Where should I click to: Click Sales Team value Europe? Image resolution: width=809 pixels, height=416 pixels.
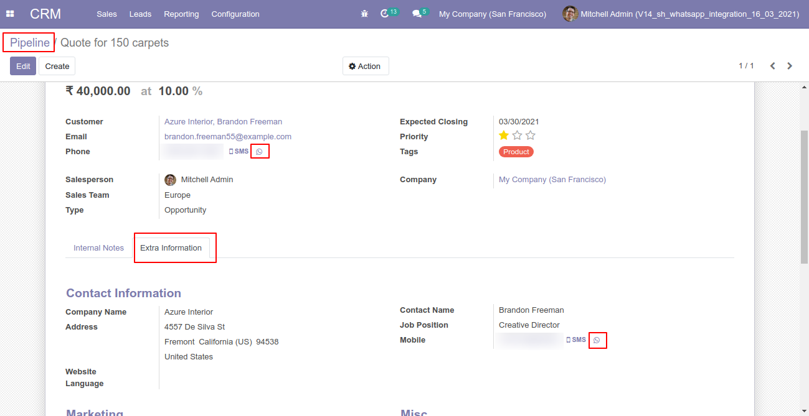177,195
